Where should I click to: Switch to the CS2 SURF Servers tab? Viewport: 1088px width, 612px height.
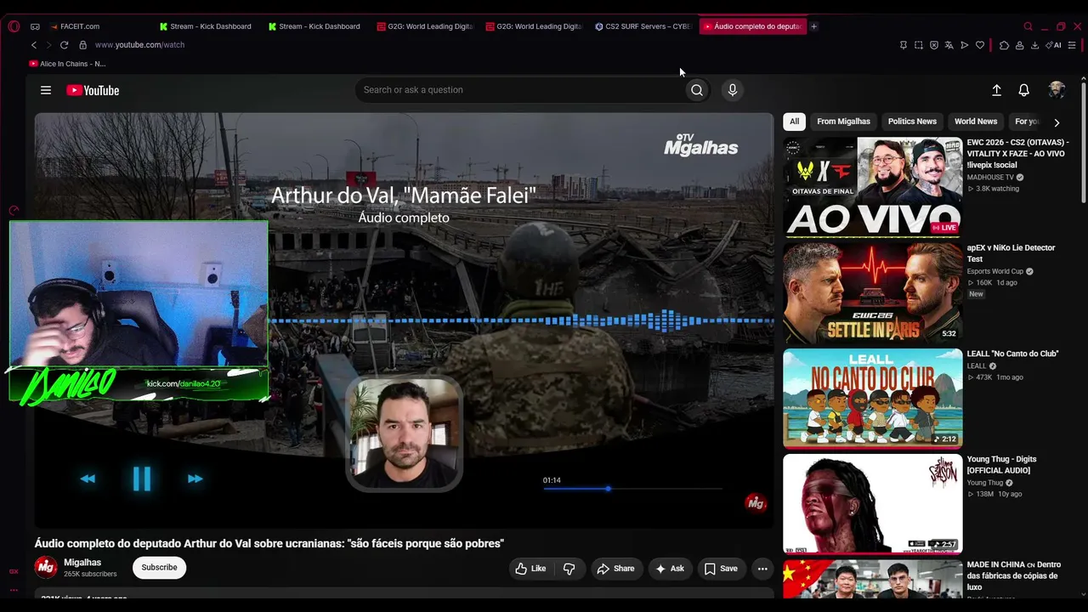(643, 26)
